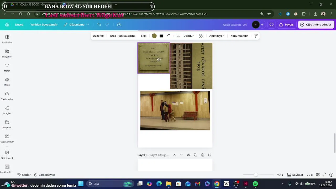This screenshot has height=189, width=336.
Task: Select Arka Plan Kaldırma tool
Action: 123,36
